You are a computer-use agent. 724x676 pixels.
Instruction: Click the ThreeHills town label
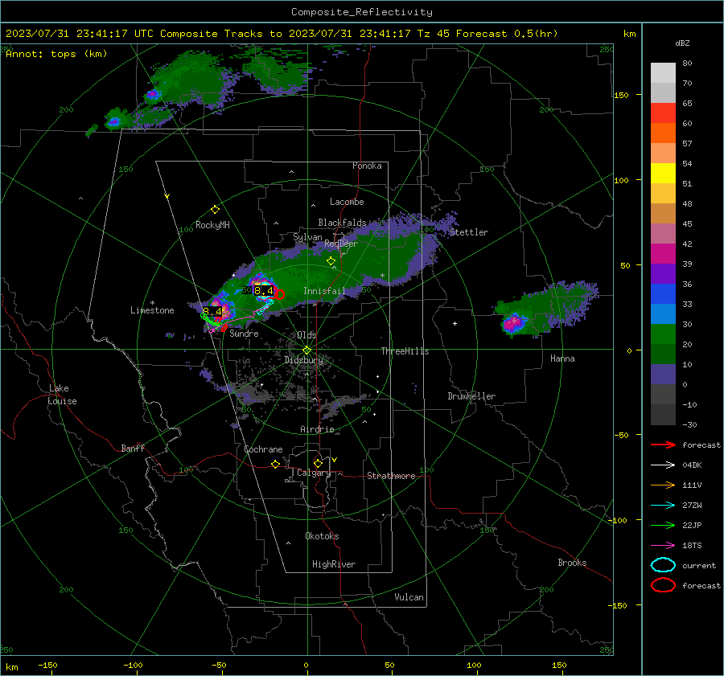(x=405, y=351)
